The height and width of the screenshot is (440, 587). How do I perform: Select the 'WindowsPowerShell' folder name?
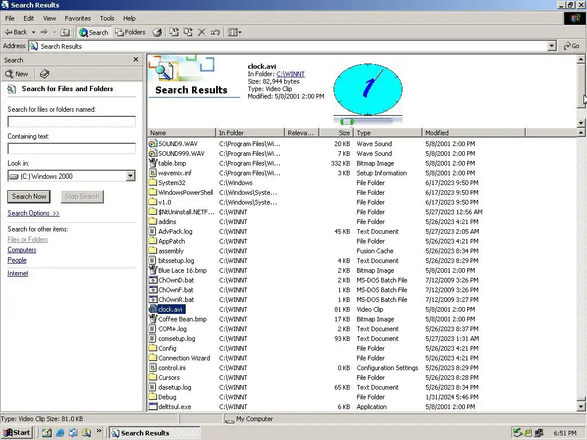tap(186, 192)
